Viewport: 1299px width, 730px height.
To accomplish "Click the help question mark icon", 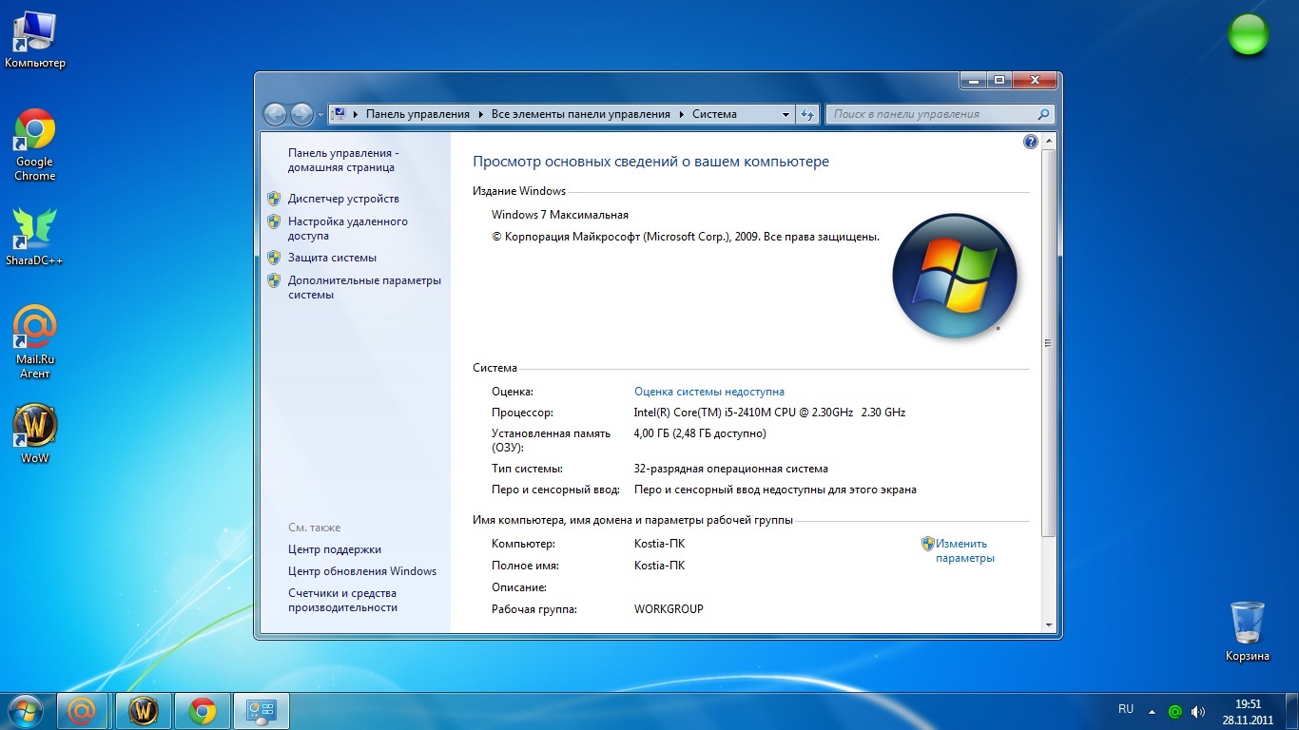I will click(1030, 142).
